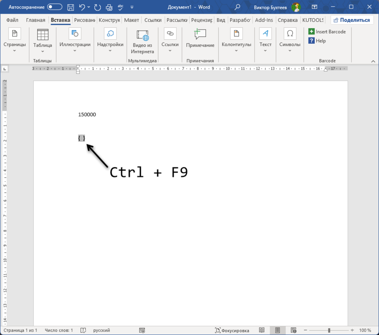379x335 pixels.
Task: Open search with the magnifier icon
Action: (237, 7)
